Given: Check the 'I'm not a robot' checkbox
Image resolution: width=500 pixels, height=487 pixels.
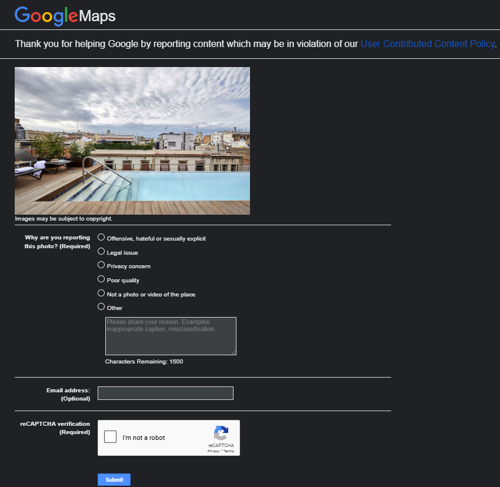Looking at the screenshot, I should (111, 436).
